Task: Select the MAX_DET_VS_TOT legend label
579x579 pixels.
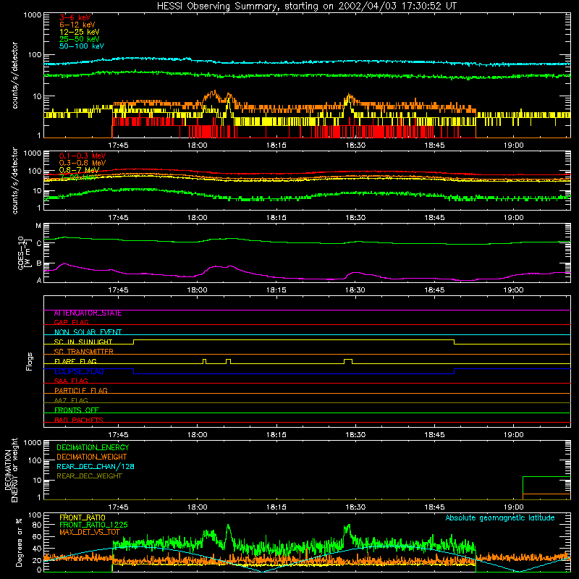Action: (90, 532)
